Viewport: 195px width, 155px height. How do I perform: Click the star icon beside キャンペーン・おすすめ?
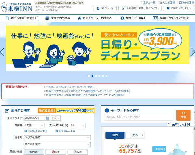(79, 18)
